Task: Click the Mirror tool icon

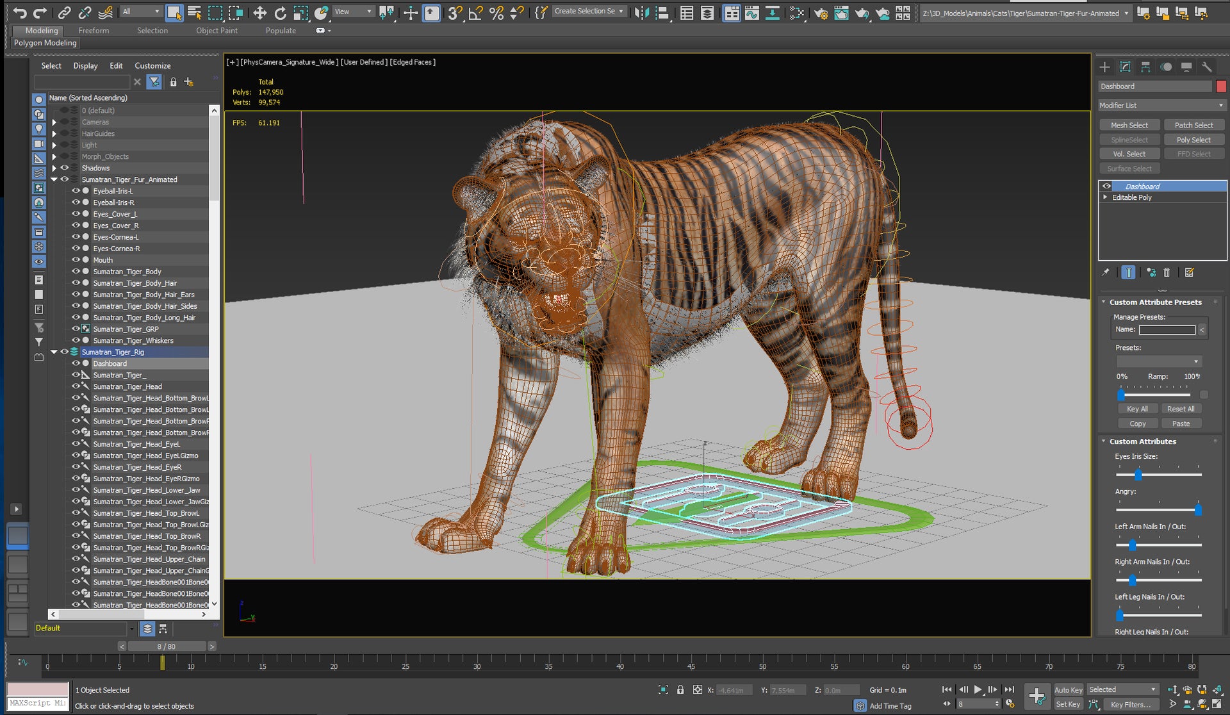Action: tap(385, 12)
